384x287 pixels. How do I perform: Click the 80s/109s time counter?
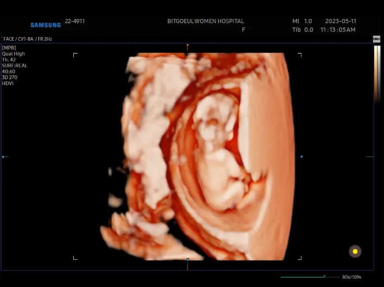click(x=352, y=277)
